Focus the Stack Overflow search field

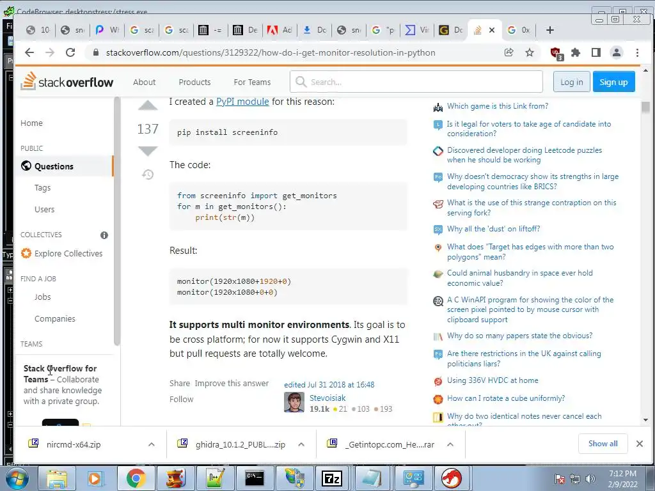point(416,82)
